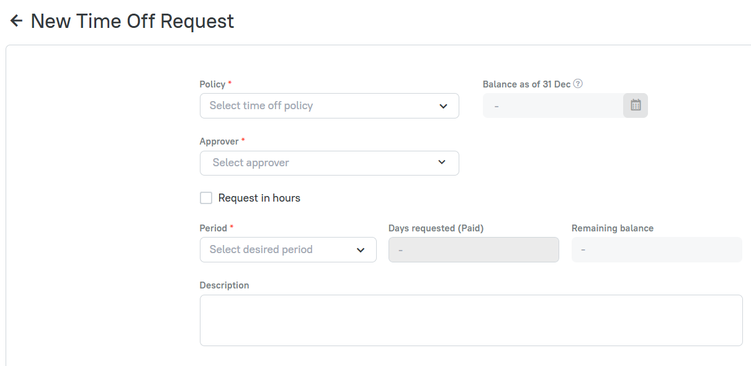Click the chevron in the Policy field
Screen dimensions: 751x366
click(443, 106)
